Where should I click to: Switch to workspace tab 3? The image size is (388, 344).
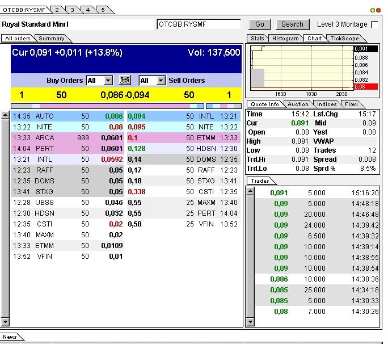pyautogui.click(x=72, y=10)
